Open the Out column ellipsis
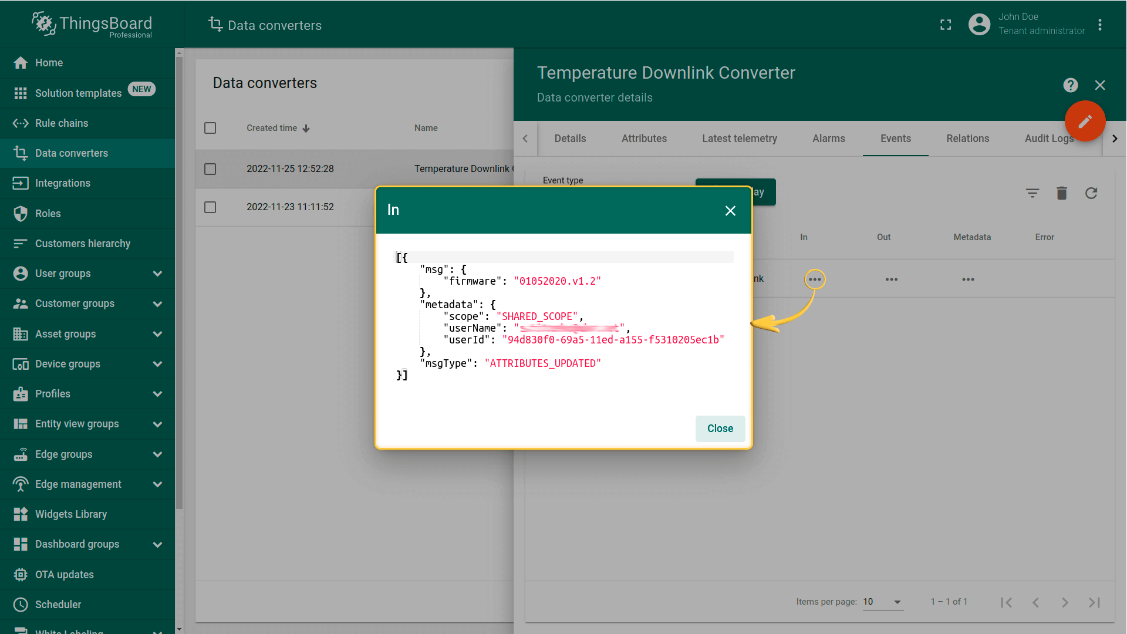The image size is (1127, 634). (x=892, y=279)
